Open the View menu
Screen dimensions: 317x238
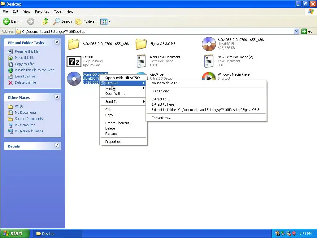27,11
